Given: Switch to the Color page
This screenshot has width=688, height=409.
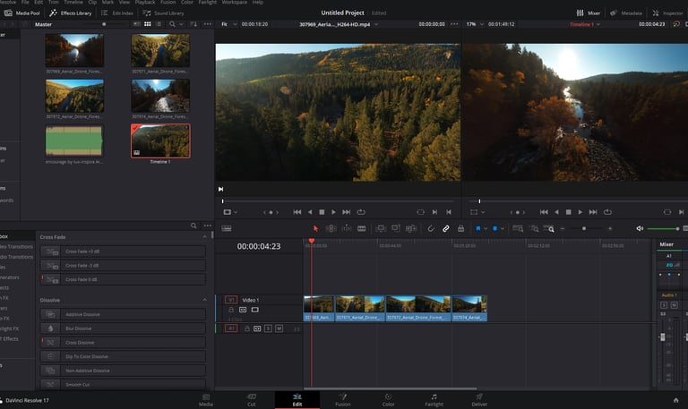Looking at the screenshot, I should pyautogui.click(x=388, y=399).
